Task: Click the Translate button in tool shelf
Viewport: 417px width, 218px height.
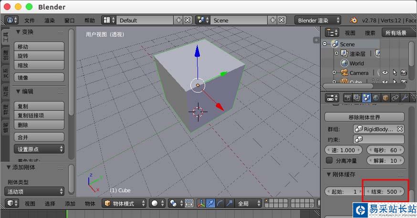Action: tap(39, 47)
